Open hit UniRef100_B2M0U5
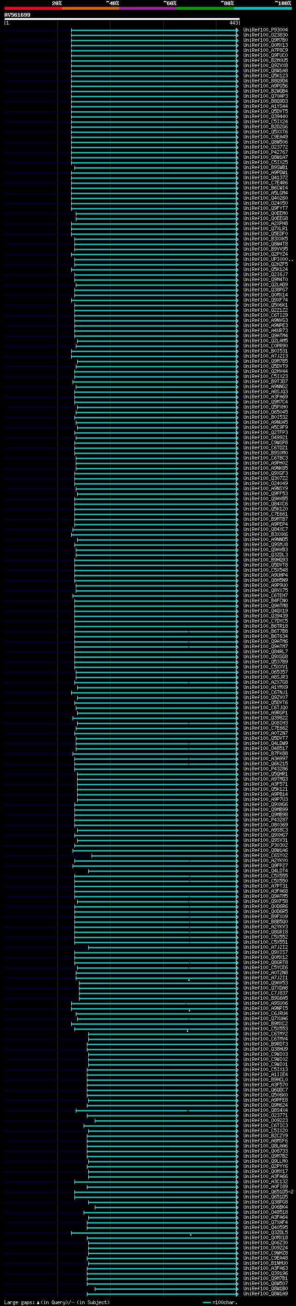The image size is (296, 1306). pos(265,60)
